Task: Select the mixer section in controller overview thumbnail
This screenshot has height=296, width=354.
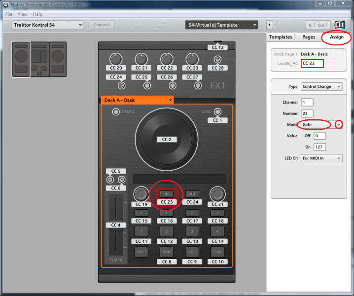Action: click(39, 59)
